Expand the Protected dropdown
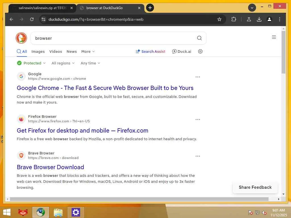291x218 pixels. (x=31, y=63)
